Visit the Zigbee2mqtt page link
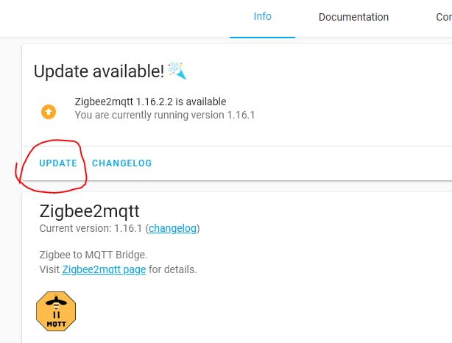Screen dimensions: 452x343 [104, 269]
